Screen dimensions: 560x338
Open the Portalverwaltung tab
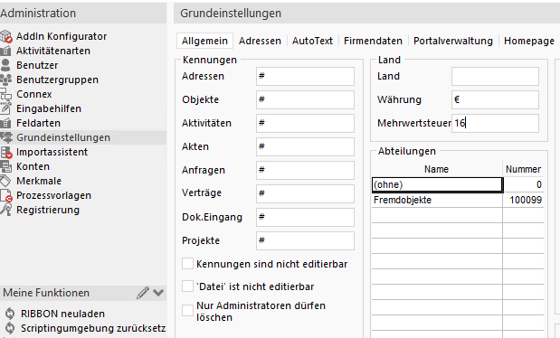tap(453, 41)
